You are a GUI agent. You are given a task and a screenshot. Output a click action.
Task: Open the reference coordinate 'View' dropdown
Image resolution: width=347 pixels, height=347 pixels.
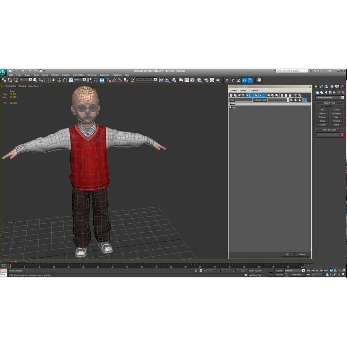[x=80, y=79]
